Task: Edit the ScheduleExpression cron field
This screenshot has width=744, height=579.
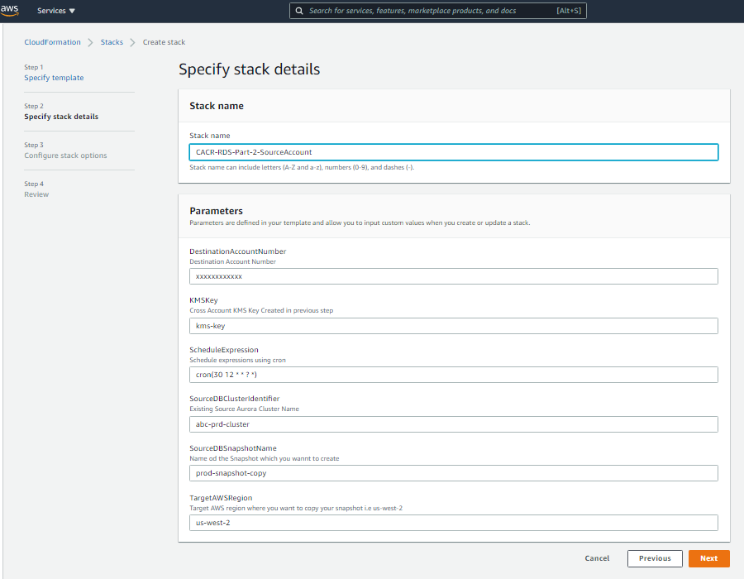Action: point(453,374)
